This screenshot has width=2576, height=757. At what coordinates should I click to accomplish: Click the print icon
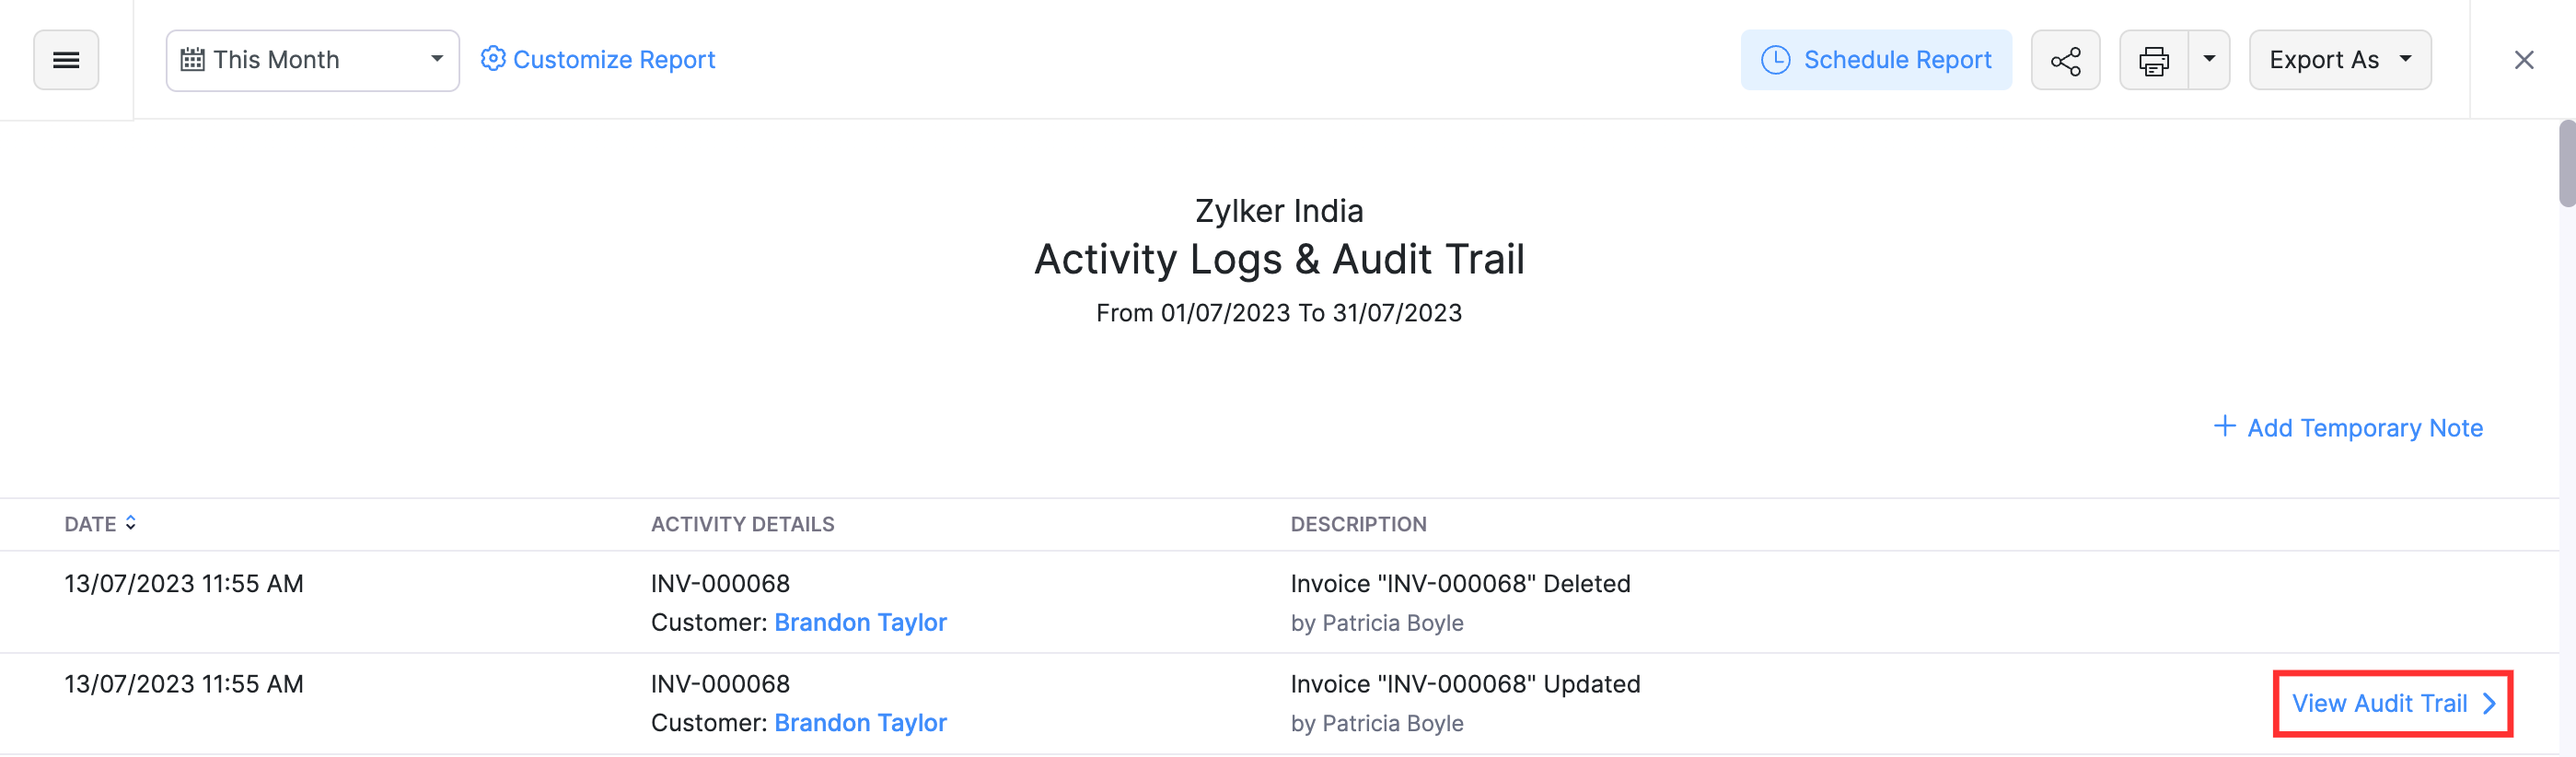(x=2153, y=59)
